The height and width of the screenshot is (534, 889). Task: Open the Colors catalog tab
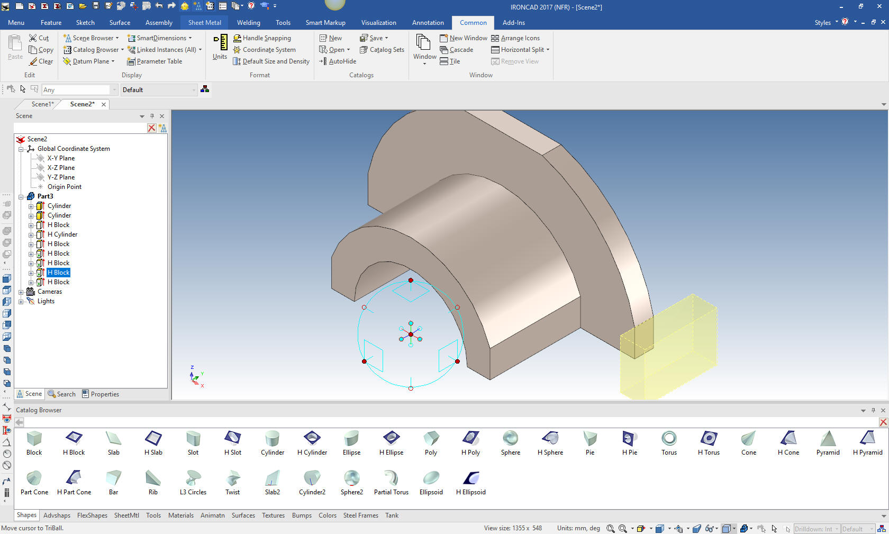point(327,515)
